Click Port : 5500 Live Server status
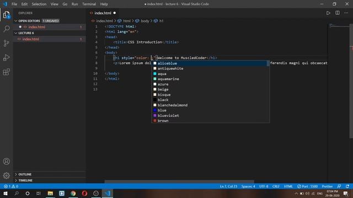The width and height of the screenshot is (353, 198). click(307, 186)
